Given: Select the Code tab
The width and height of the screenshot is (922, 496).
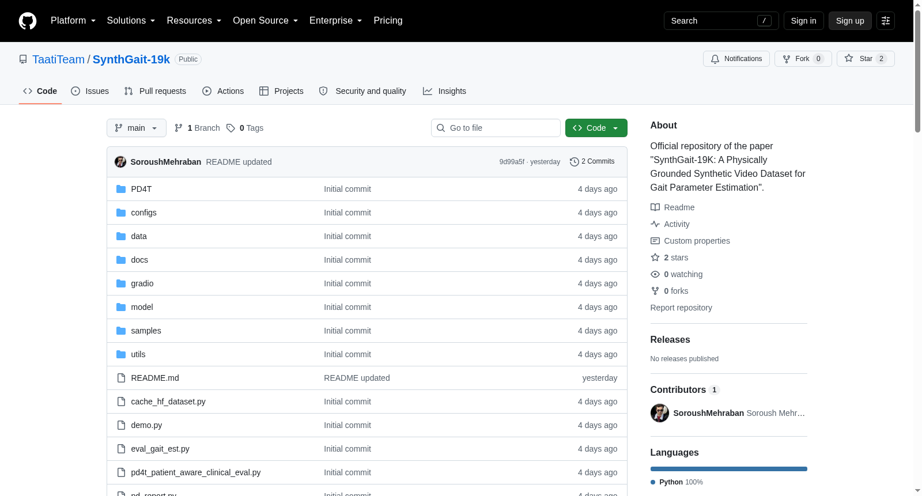Looking at the screenshot, I should [x=40, y=91].
